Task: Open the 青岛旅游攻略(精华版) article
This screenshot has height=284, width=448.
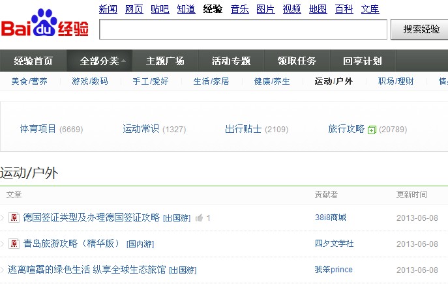Action: (72, 244)
